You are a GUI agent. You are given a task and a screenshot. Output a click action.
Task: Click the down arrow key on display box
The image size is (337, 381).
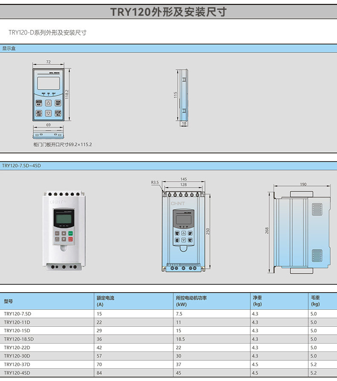click(48, 113)
